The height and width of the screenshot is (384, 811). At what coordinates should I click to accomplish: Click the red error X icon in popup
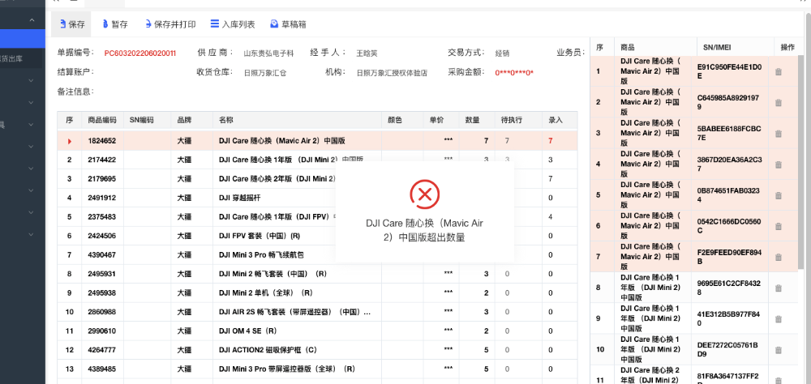[423, 193]
